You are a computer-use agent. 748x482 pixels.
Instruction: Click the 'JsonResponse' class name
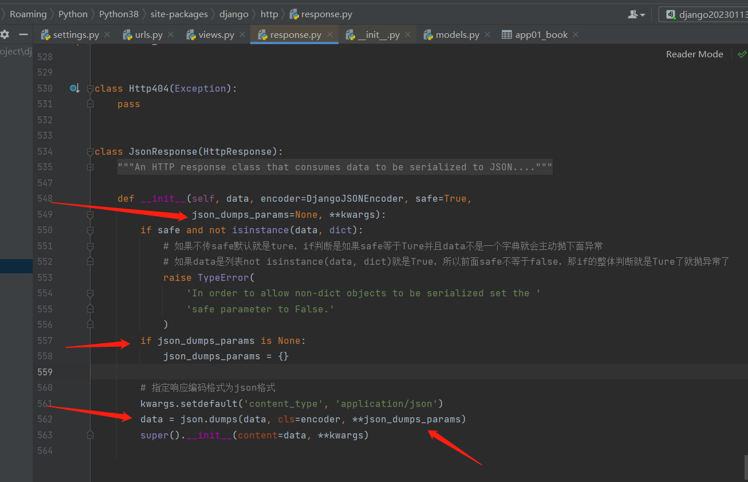pos(163,152)
